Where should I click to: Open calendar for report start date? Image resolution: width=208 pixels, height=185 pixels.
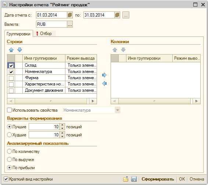tap(70, 15)
